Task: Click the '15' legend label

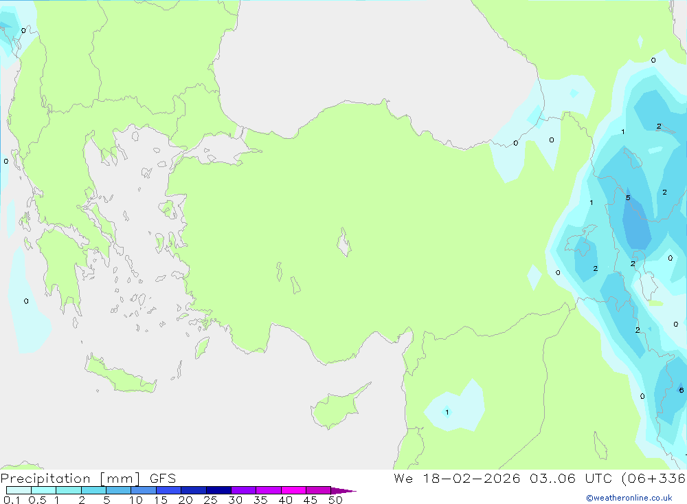Action: pyautogui.click(x=161, y=500)
